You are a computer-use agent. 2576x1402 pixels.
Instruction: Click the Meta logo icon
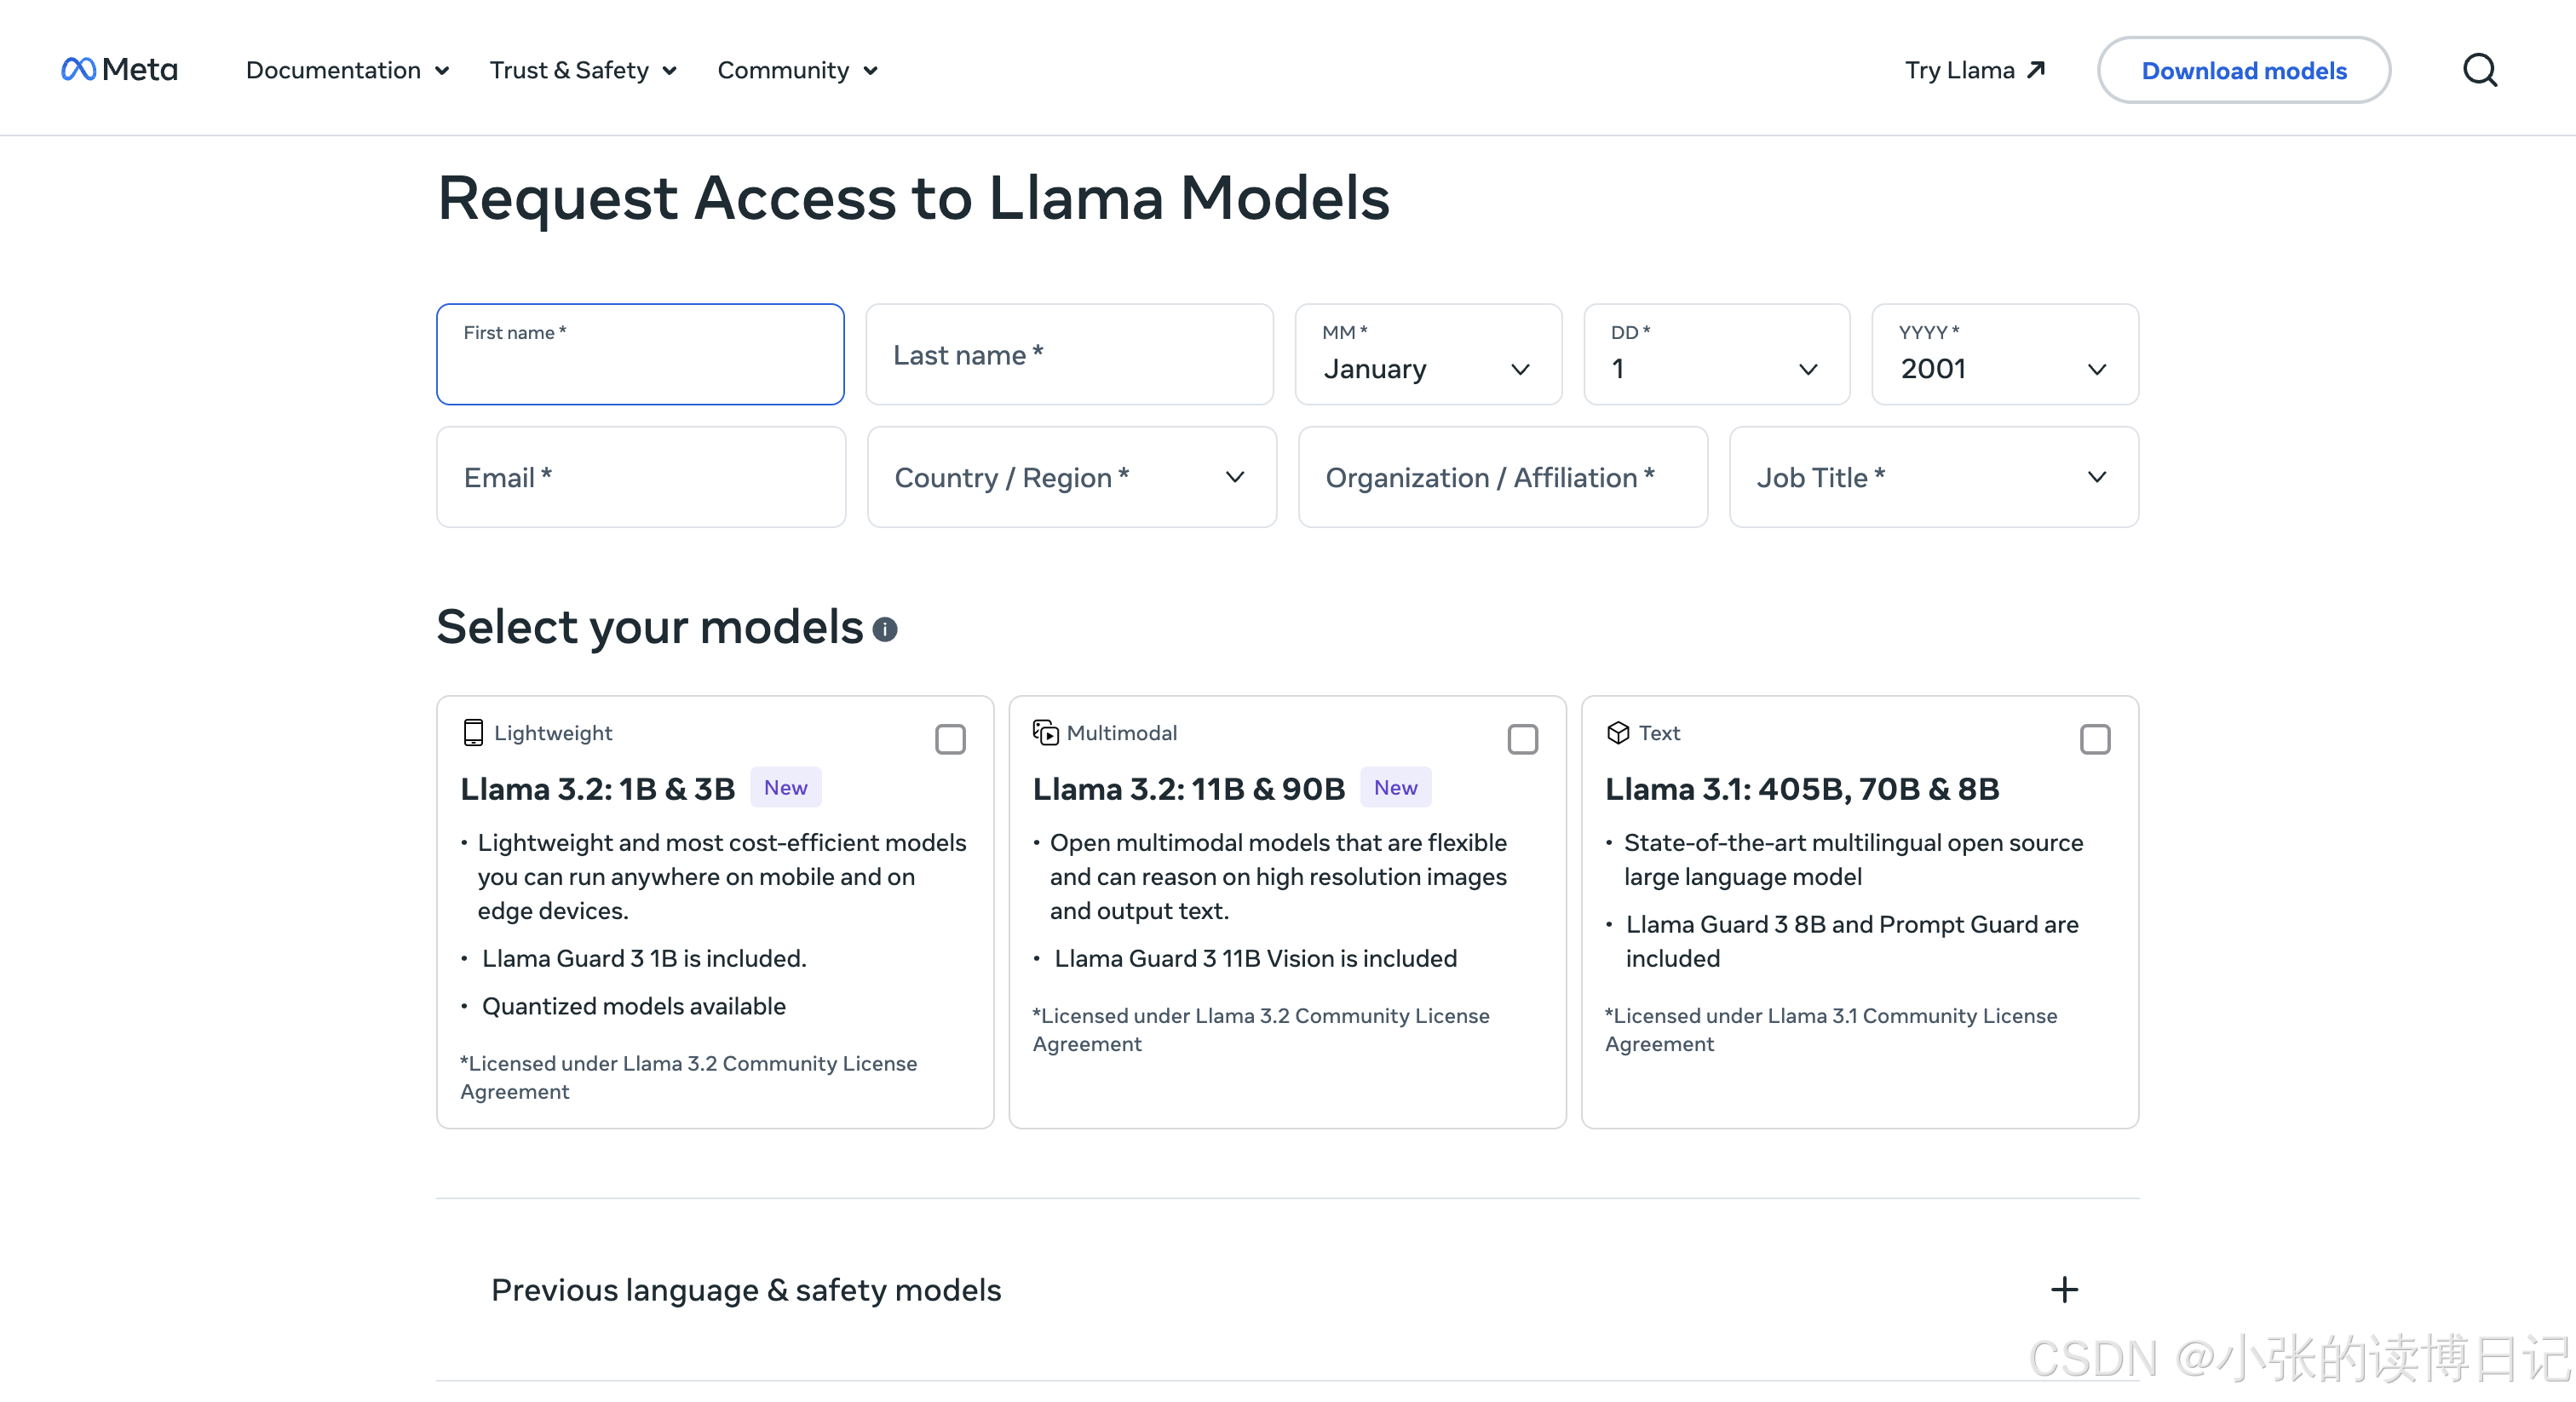point(79,69)
